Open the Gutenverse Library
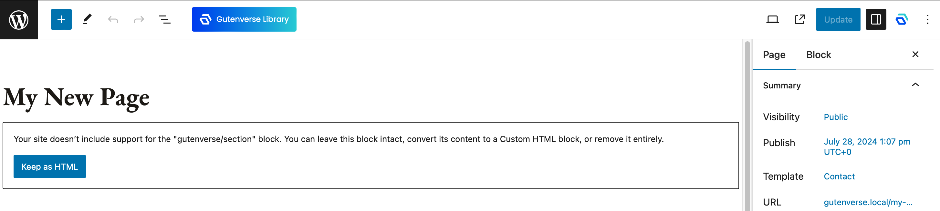 point(244,20)
